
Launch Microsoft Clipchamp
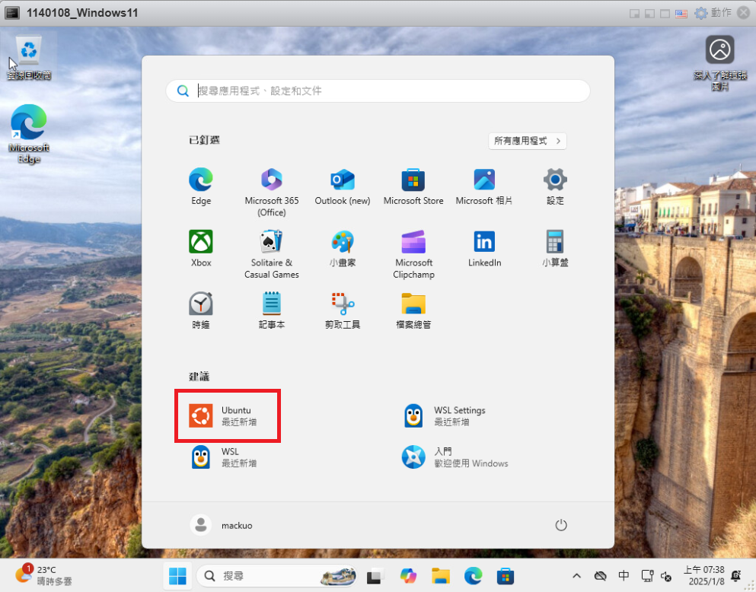(x=413, y=254)
